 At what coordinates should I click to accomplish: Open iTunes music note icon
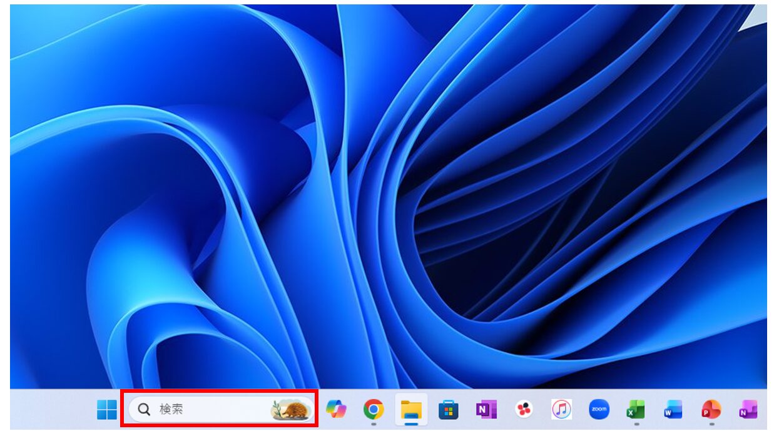561,410
